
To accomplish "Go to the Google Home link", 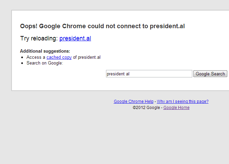I will point(176,108).
